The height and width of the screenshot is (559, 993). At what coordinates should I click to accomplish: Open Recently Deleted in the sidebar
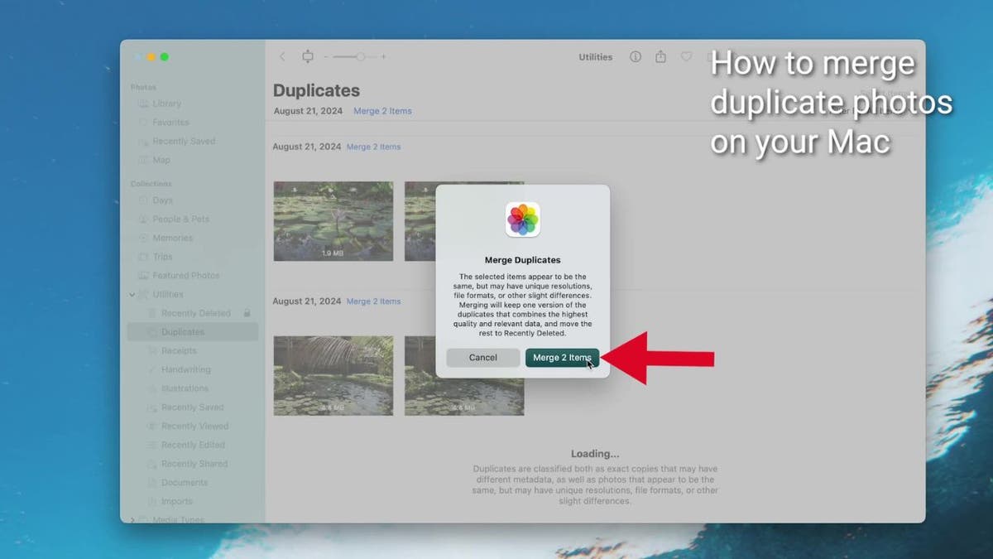pos(195,313)
